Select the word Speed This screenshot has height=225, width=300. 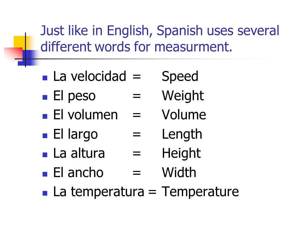180,77
